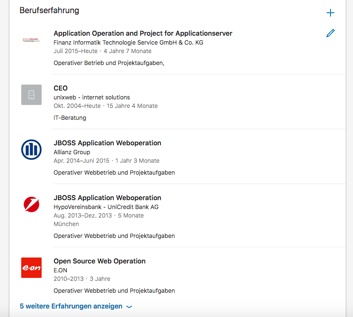Viewport: 353px width, 317px height.
Task: Click Allianz Operativer Webbetrieb und Projektaufgaben description
Action: click(x=114, y=173)
